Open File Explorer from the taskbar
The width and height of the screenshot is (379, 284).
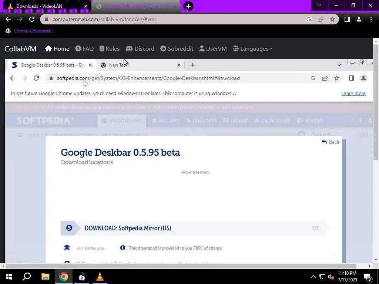click(x=45, y=277)
